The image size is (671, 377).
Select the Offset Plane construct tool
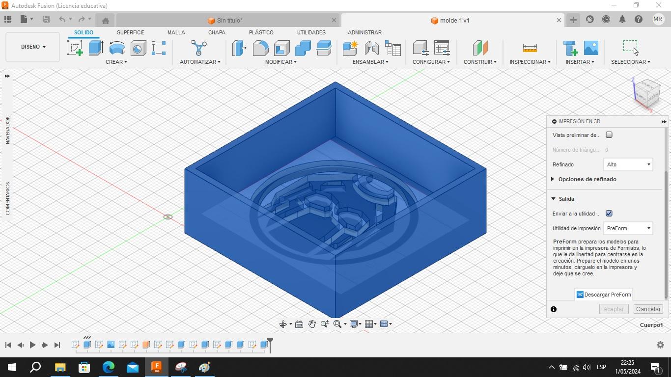point(480,48)
